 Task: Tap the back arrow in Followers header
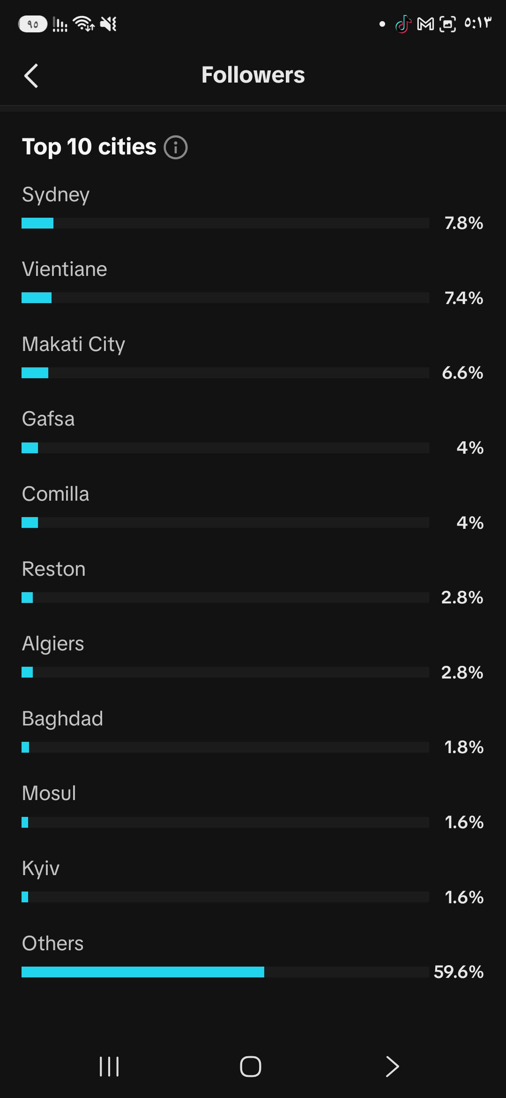[31, 76]
